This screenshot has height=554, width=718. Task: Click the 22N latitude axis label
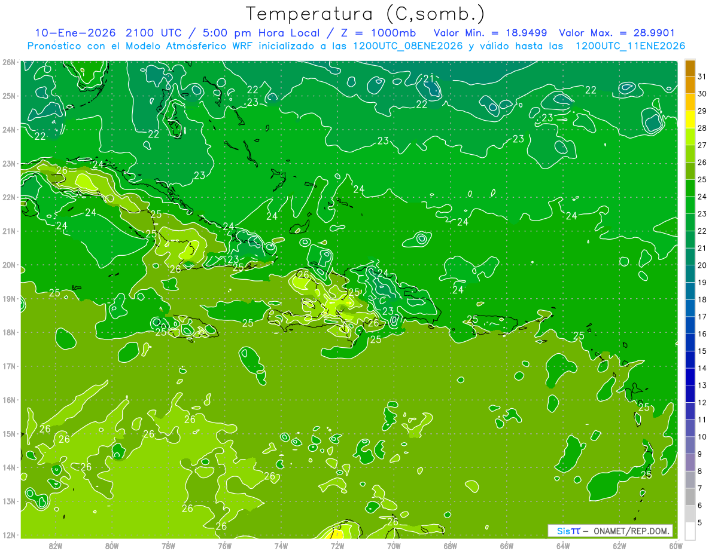click(8, 197)
